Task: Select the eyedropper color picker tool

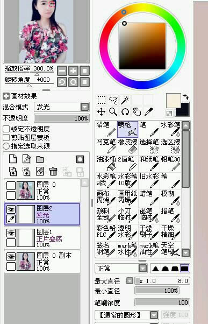Action: coord(148,112)
